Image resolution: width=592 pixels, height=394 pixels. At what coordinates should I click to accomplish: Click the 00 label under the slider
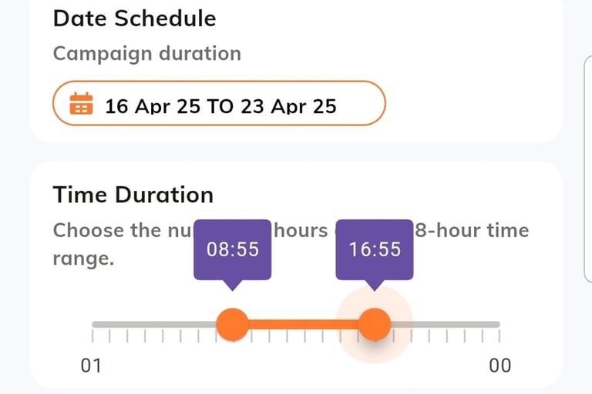(500, 366)
